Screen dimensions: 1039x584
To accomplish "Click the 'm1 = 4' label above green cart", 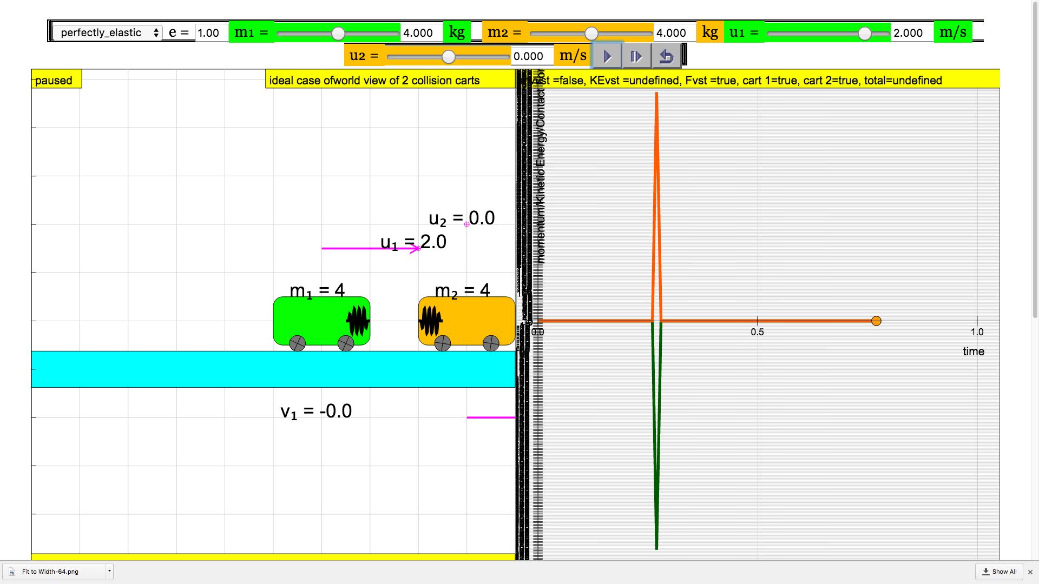I will point(317,291).
